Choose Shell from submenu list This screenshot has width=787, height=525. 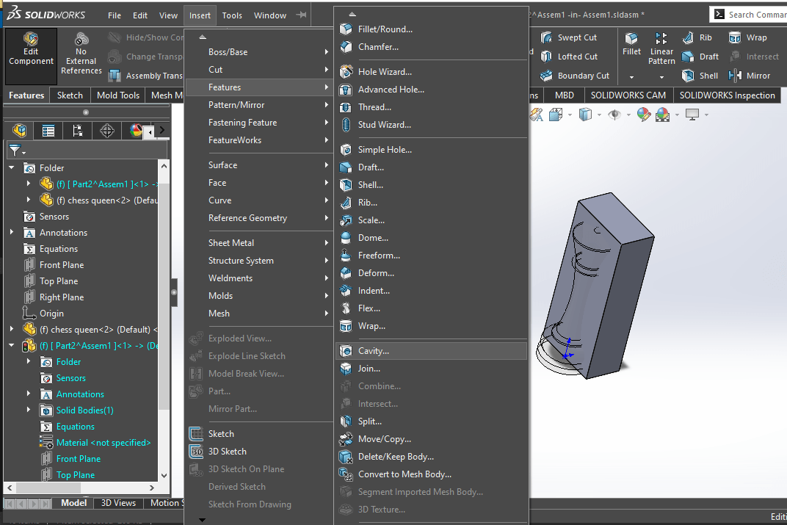[431, 185]
